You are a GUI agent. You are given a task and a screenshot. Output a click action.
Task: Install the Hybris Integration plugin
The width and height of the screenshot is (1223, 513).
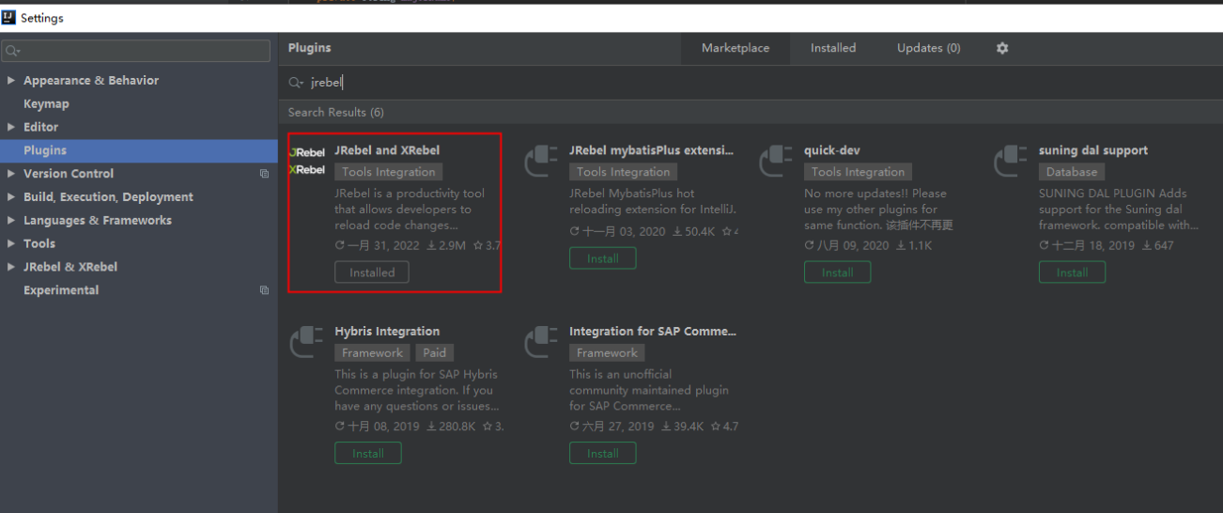point(367,453)
